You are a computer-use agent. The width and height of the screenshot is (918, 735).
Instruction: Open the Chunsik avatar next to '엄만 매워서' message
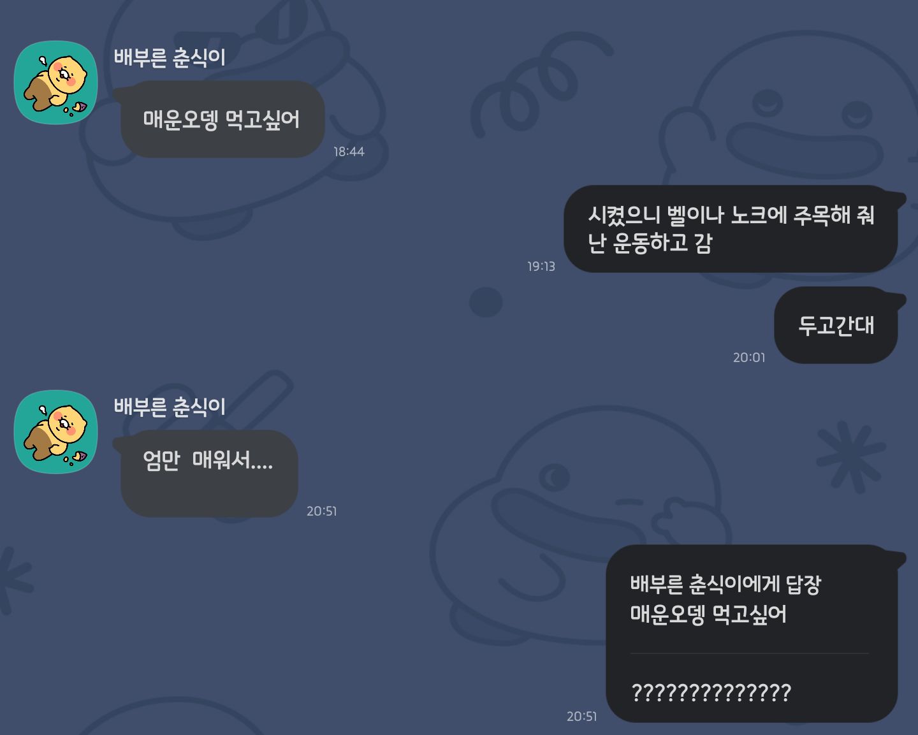(55, 432)
